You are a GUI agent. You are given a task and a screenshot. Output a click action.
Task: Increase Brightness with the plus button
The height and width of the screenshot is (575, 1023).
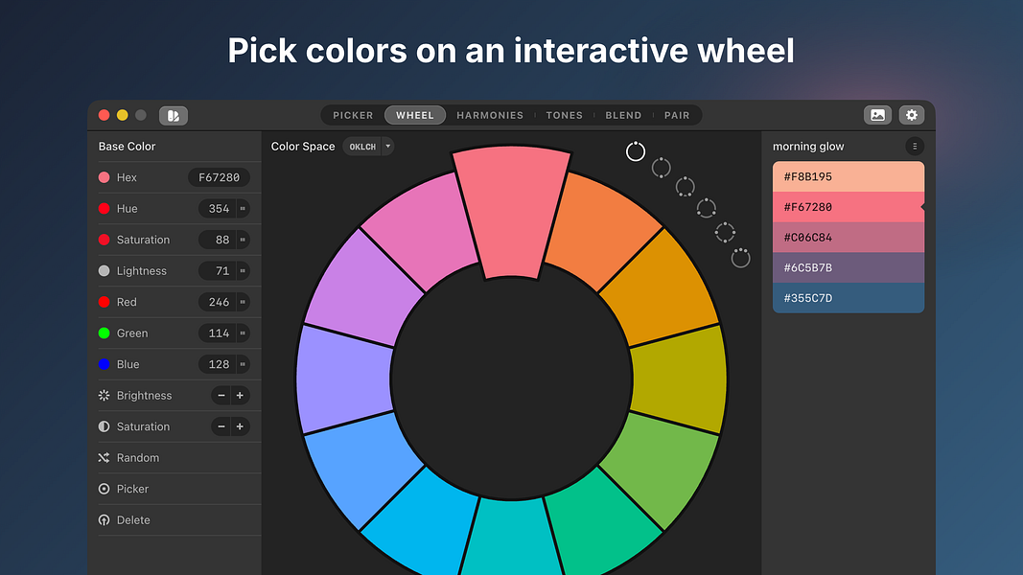coord(240,395)
